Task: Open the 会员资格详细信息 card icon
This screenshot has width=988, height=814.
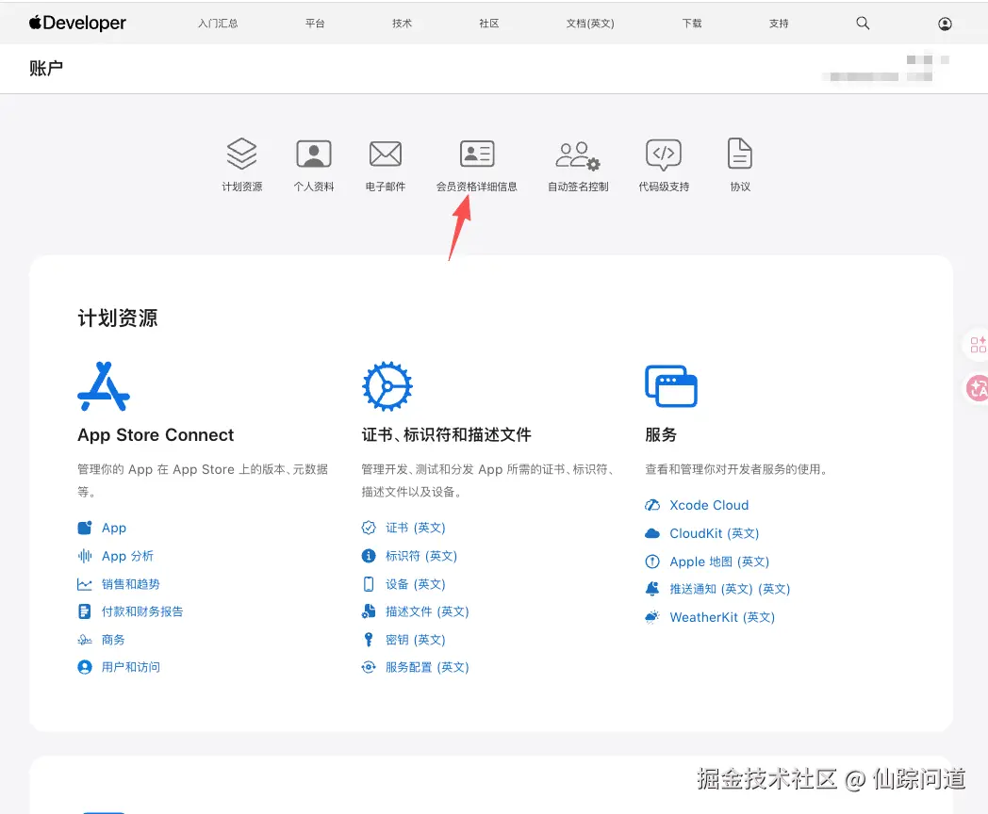Action: (x=477, y=154)
